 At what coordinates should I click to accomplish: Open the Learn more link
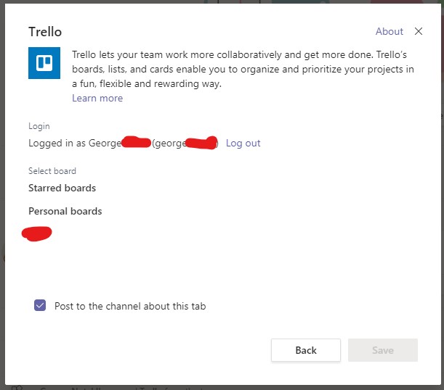click(x=97, y=98)
